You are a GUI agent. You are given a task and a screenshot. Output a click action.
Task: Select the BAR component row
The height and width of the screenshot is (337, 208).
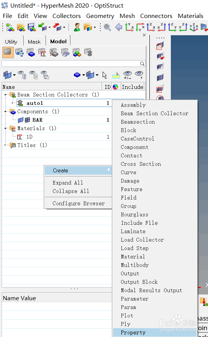point(57,120)
